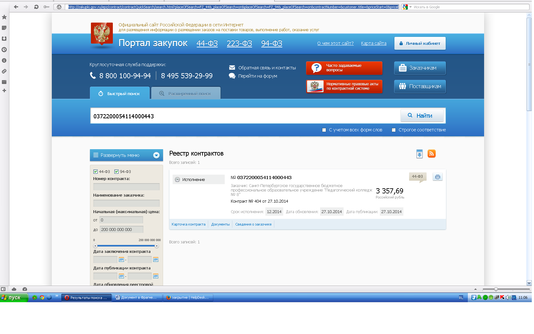Click the RSS feed orange icon
The width and height of the screenshot is (534, 334).
coord(431,154)
